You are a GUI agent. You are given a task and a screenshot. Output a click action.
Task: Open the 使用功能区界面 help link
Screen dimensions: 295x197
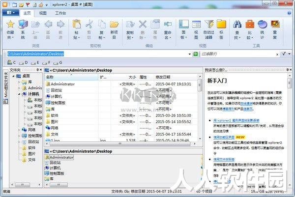tap(224, 137)
